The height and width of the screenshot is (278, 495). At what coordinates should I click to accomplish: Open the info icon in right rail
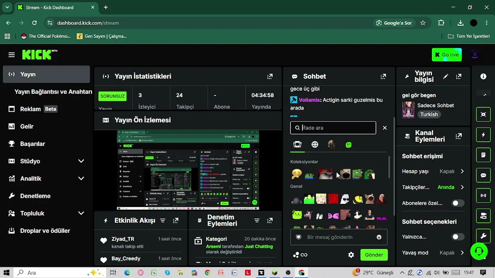pyautogui.click(x=483, y=76)
